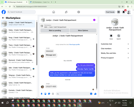
Task: Click the Mark as pending button
Action: click(55, 30)
